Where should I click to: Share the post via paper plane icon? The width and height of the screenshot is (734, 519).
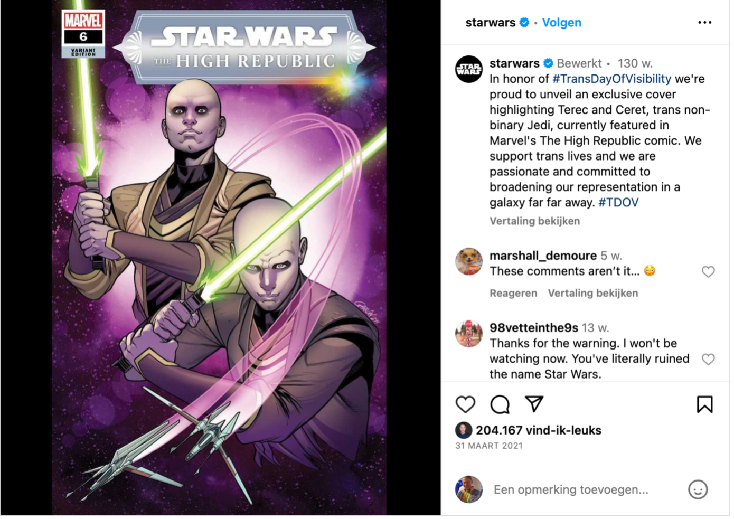534,404
